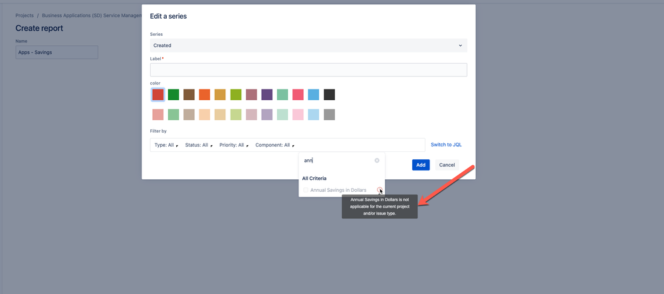
Task: Select the gray color swatch
Action: 330,115
